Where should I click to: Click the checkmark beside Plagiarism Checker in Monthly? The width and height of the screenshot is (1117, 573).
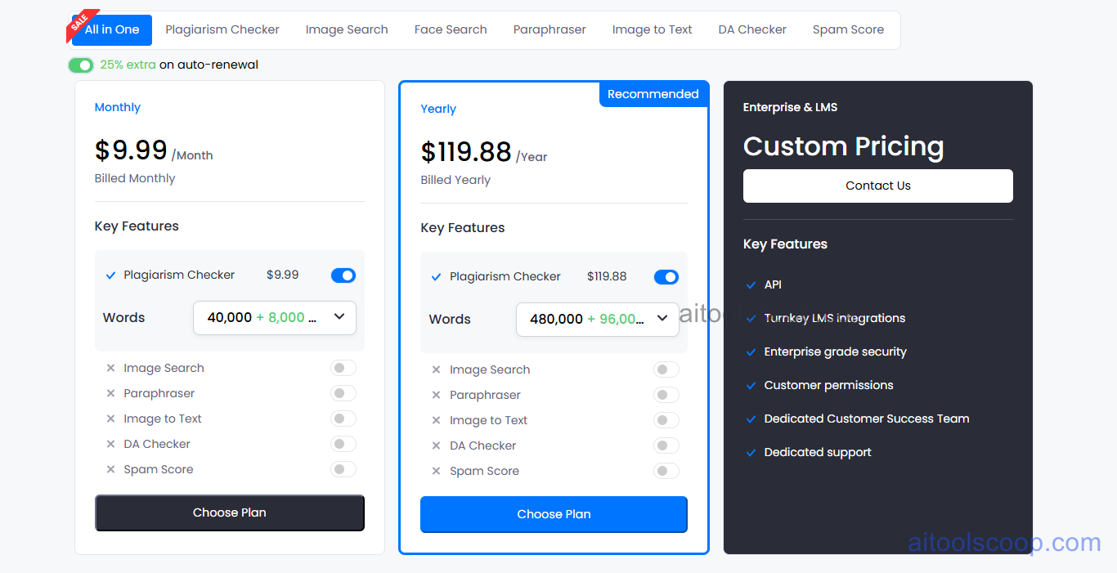coord(111,276)
